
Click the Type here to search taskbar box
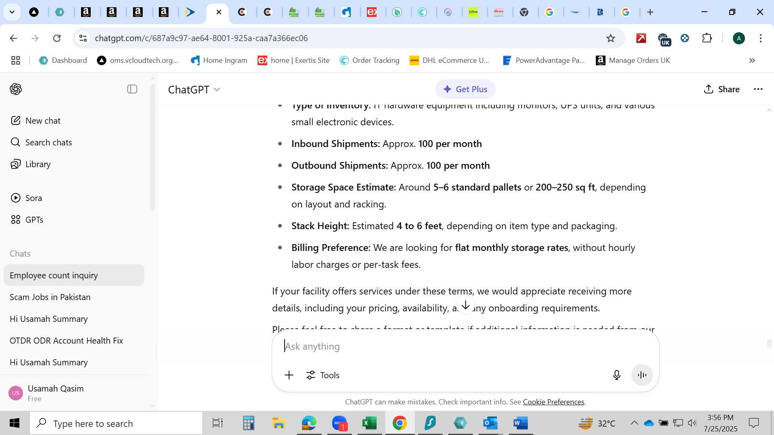pyautogui.click(x=116, y=423)
